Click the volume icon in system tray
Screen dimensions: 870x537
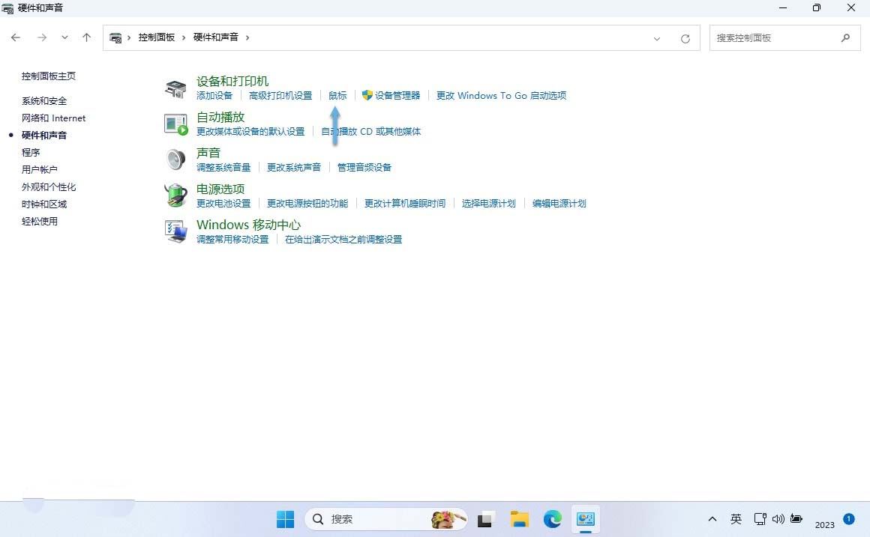[x=778, y=518]
